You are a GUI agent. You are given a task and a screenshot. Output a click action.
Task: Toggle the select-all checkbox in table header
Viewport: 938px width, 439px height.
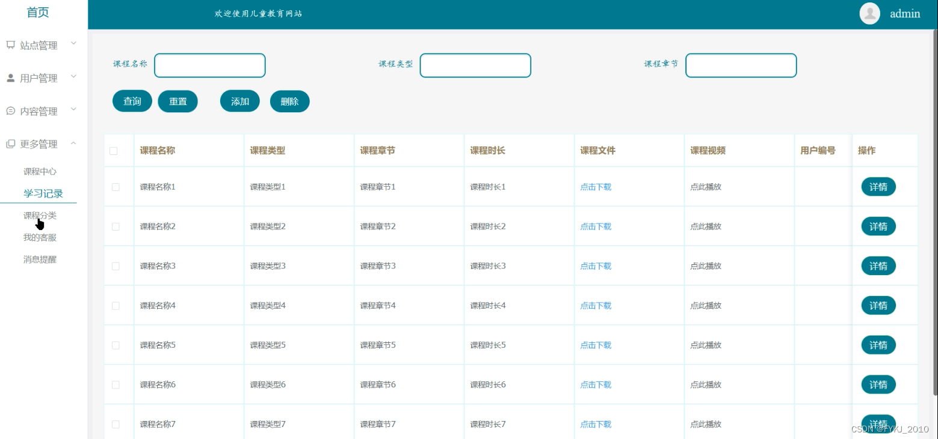[x=114, y=151]
